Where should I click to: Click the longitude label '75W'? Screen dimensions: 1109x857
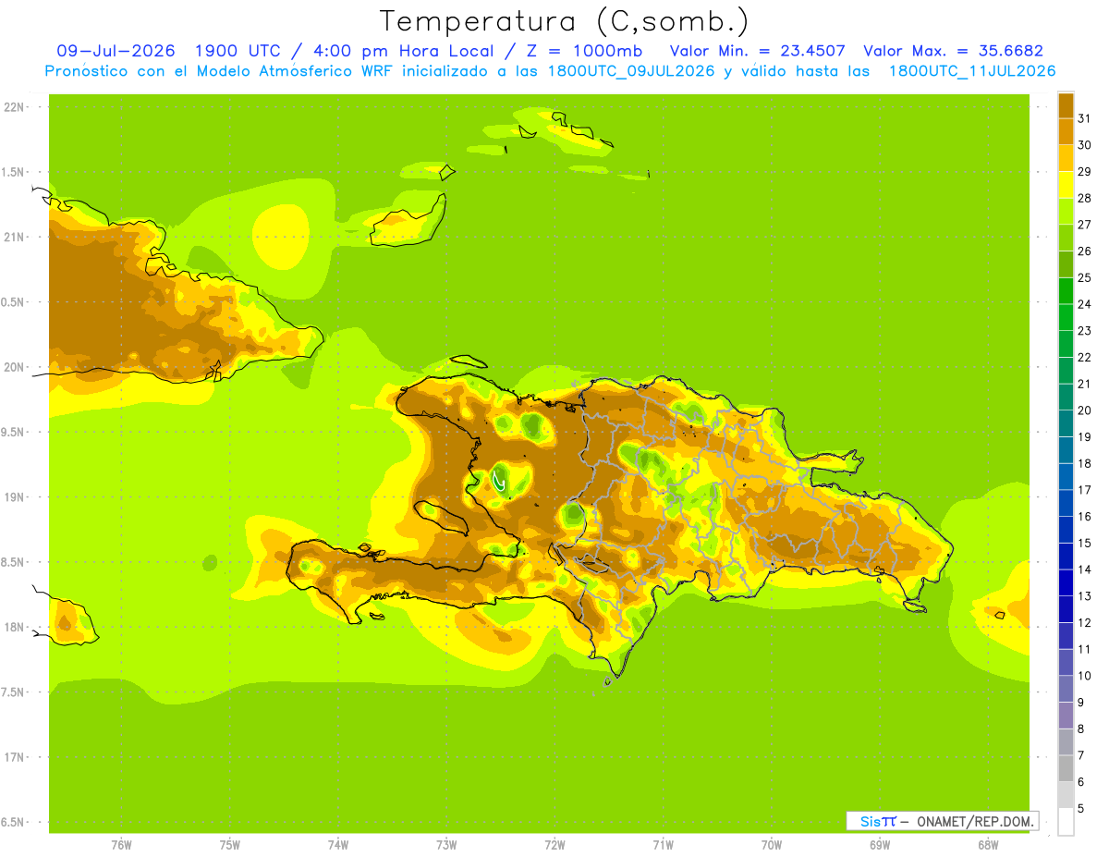point(230,845)
